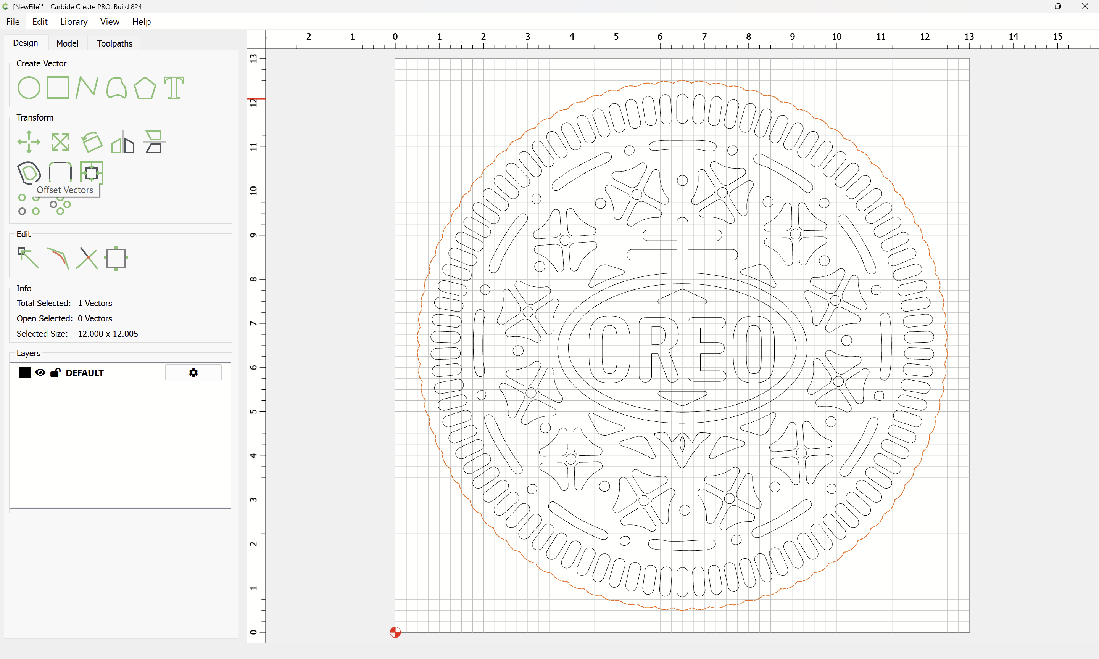The width and height of the screenshot is (1099, 659).
Task: Open the File menu
Action: point(13,22)
